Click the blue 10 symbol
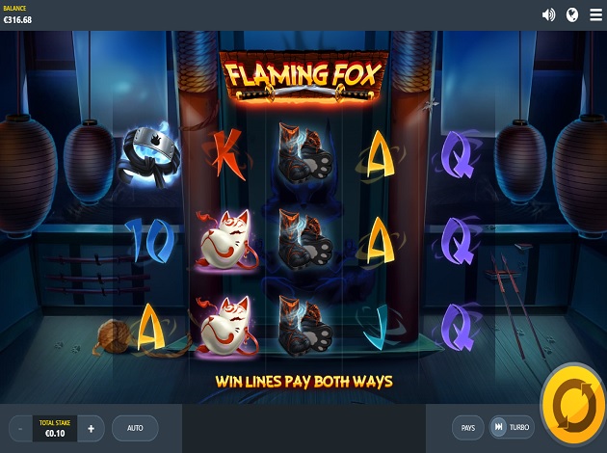This screenshot has height=453, width=607. point(149,240)
